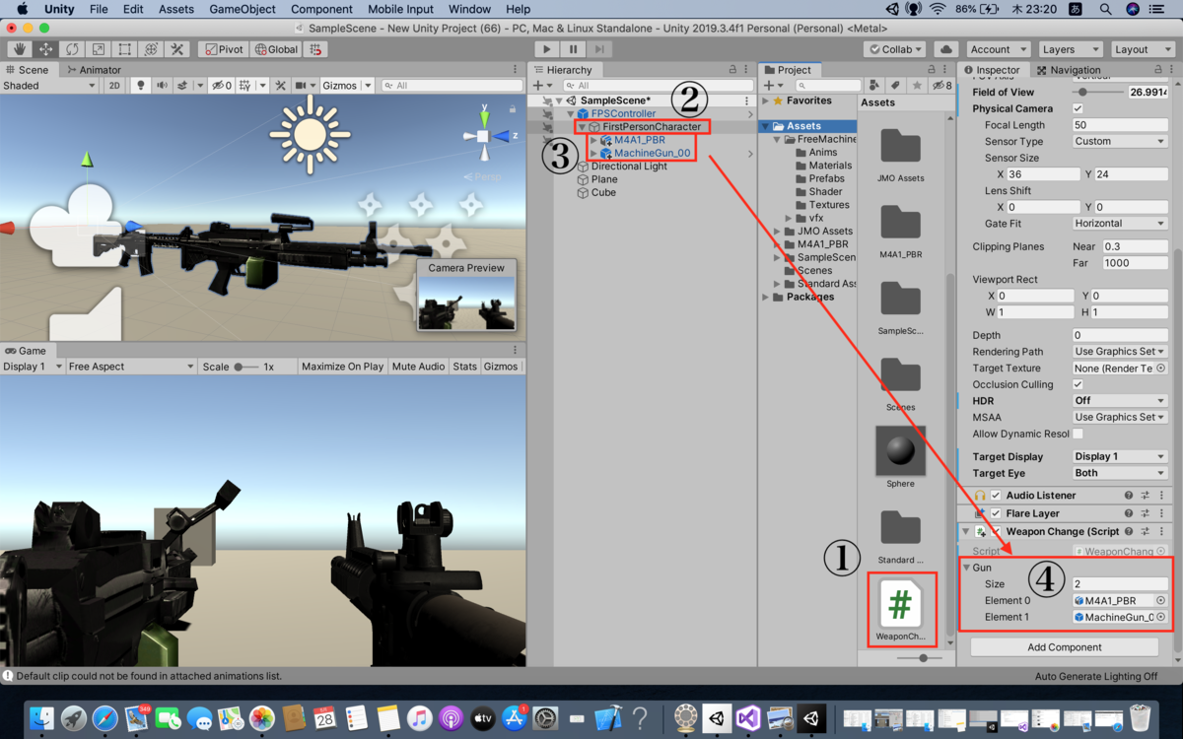Open Rendering Path dropdown
Screen dimensions: 1183x739
coord(1120,352)
